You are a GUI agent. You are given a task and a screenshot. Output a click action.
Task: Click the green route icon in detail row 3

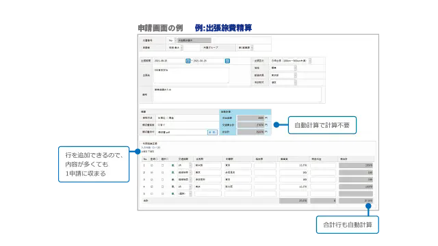coord(173,180)
